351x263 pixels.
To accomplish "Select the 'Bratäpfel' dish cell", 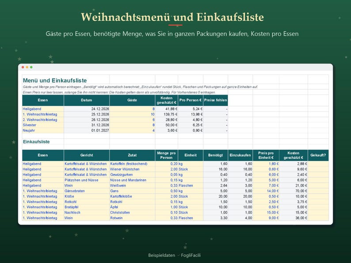I will pyautogui.click(x=87, y=207).
